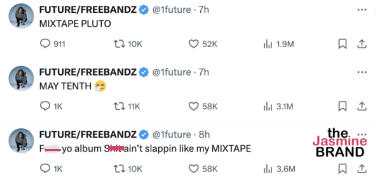The height and width of the screenshot is (182, 376).
Task: Click the share icon on the MAY TENTH tweet
Action: pyautogui.click(x=362, y=106)
